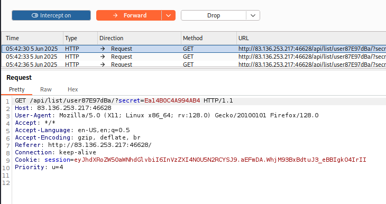Select the request row at 05:42:36

click(194, 64)
